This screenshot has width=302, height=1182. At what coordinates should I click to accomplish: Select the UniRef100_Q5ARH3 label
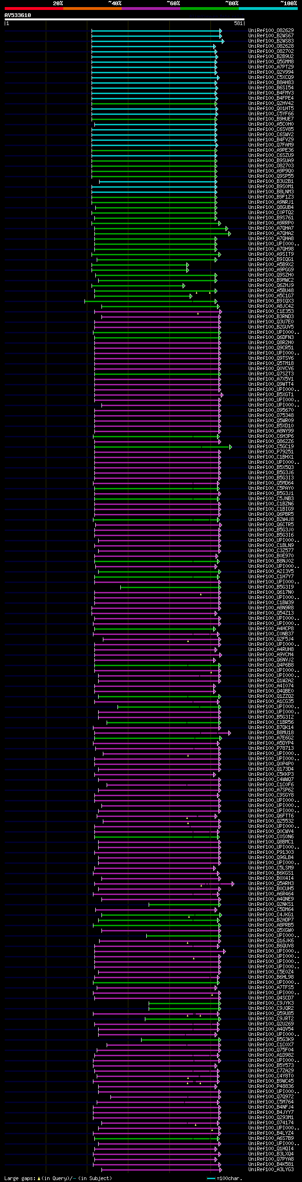pyautogui.click(x=271, y=884)
